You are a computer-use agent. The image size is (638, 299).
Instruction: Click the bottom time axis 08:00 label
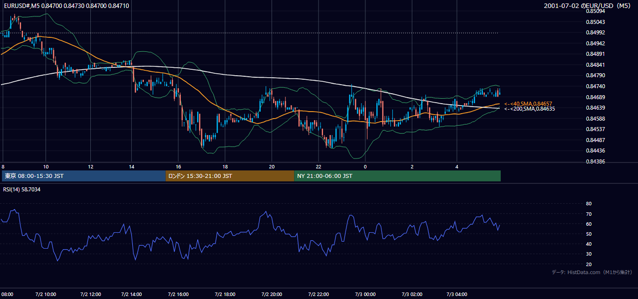click(x=7, y=294)
